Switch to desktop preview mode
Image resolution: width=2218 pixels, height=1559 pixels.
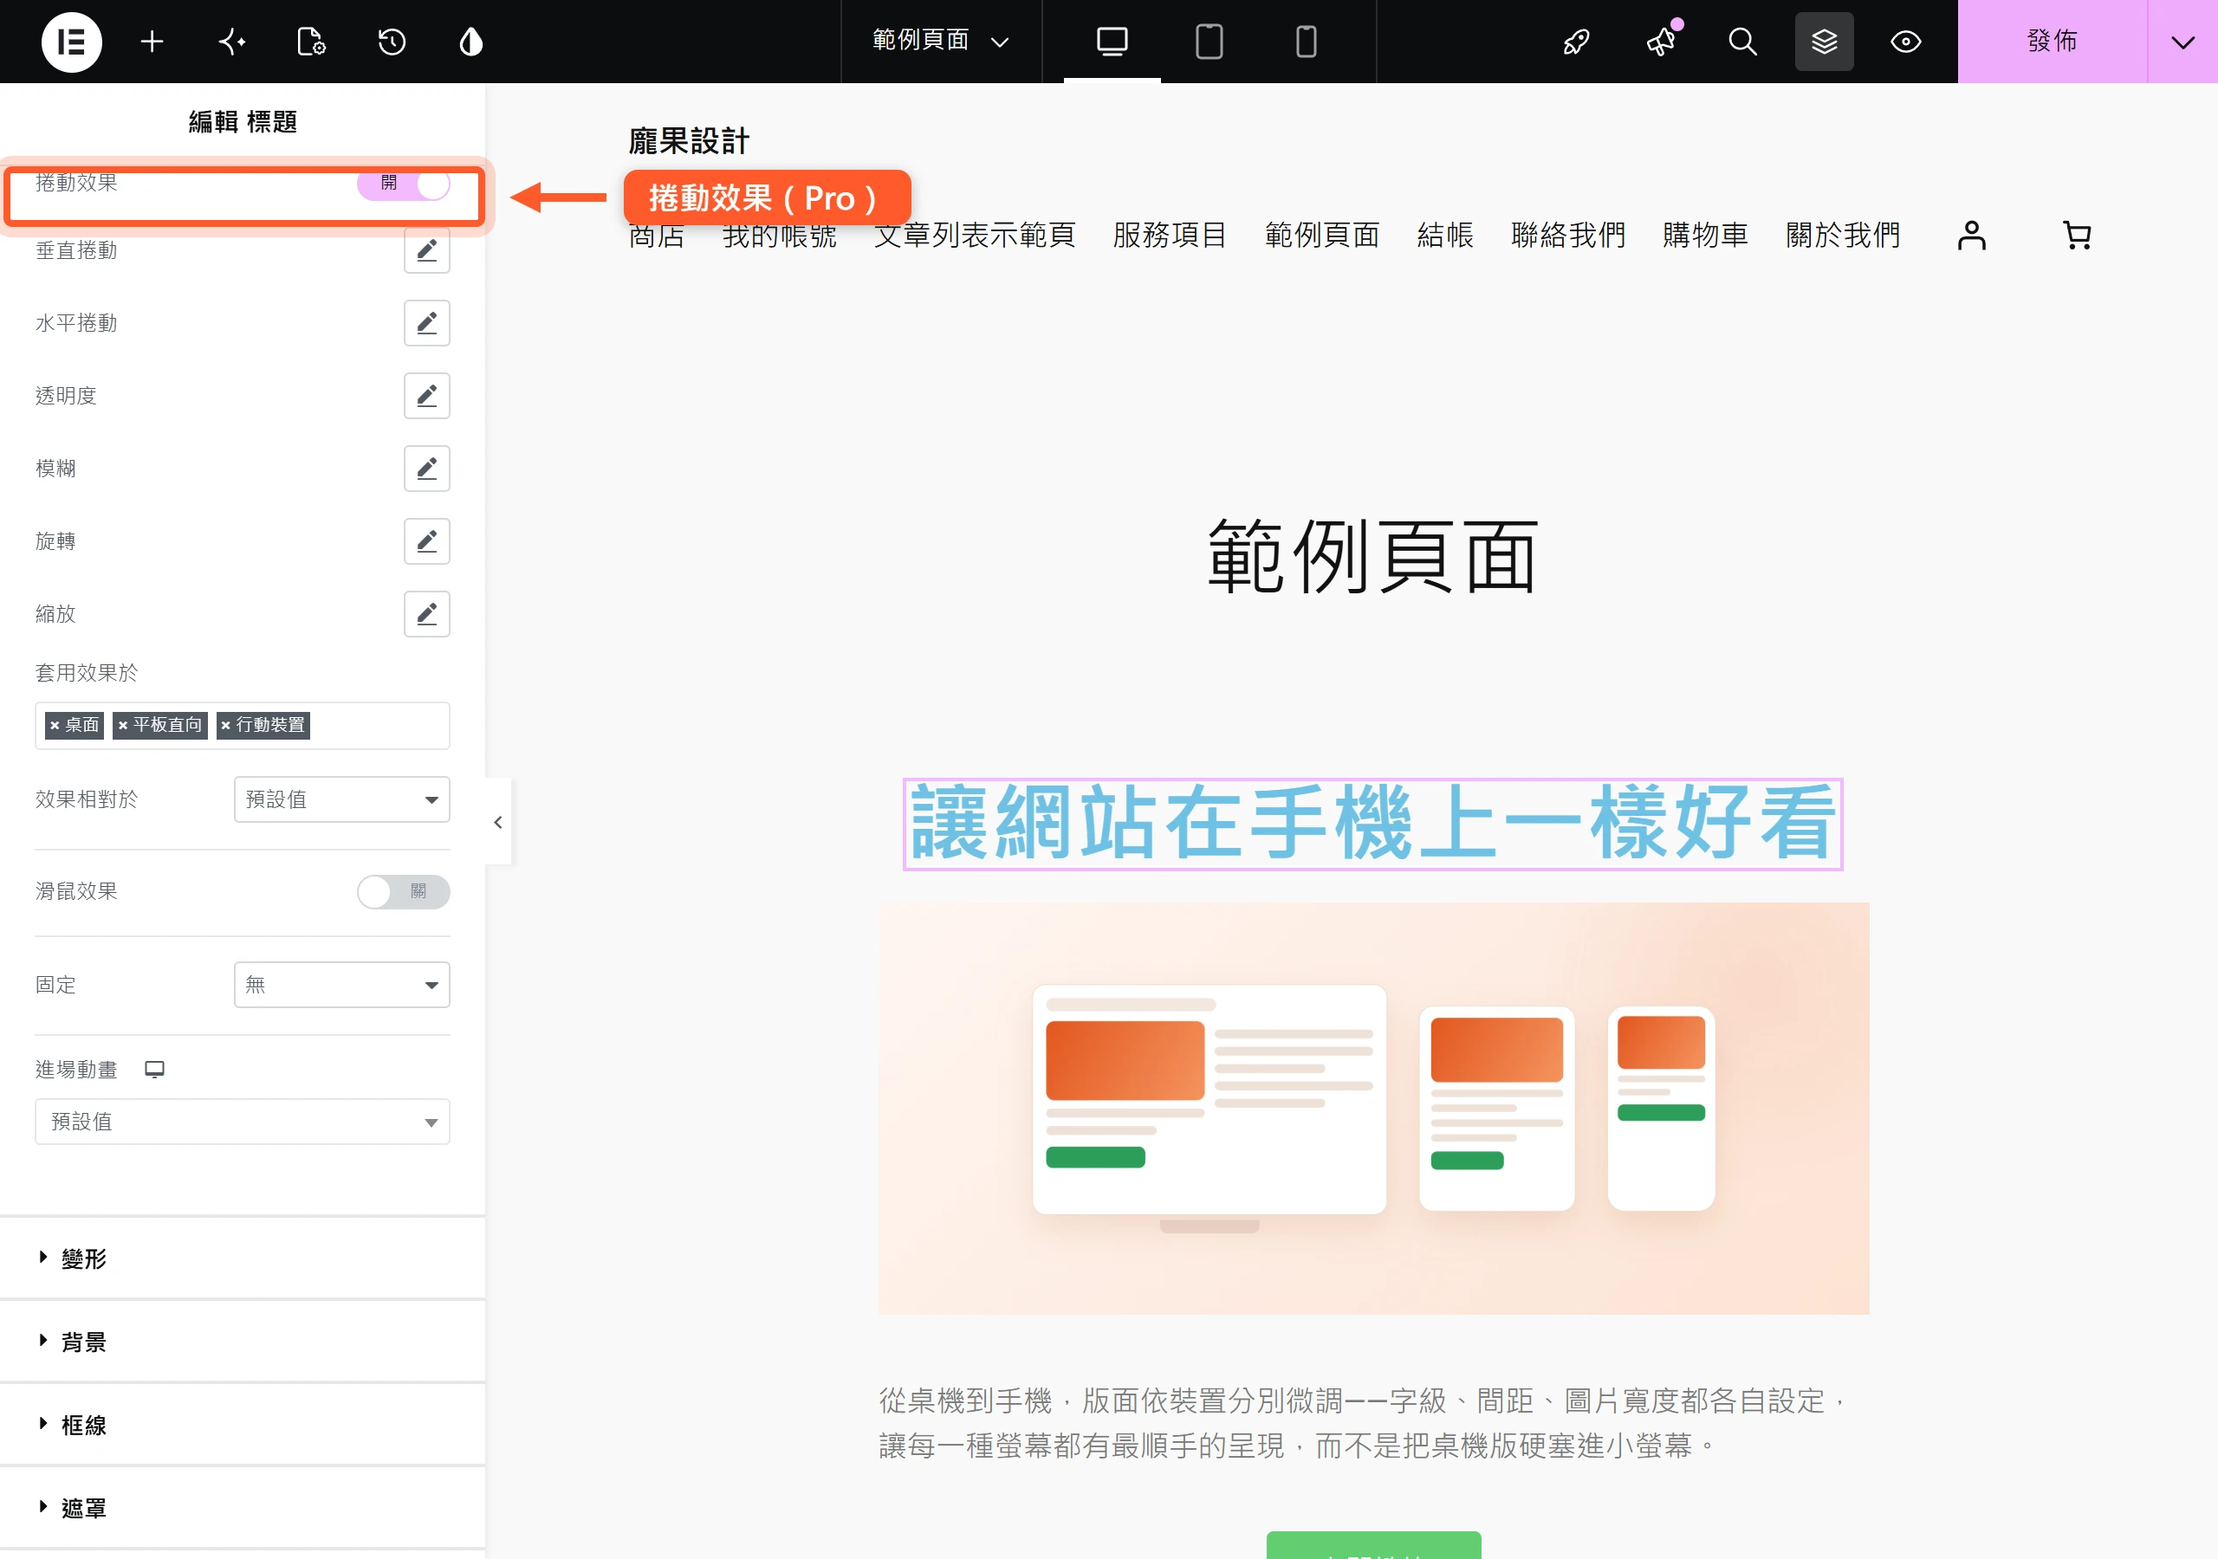1112,42
